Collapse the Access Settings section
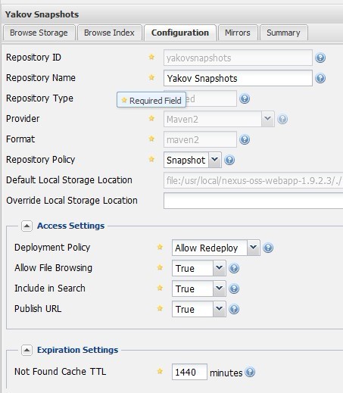 click(27, 226)
